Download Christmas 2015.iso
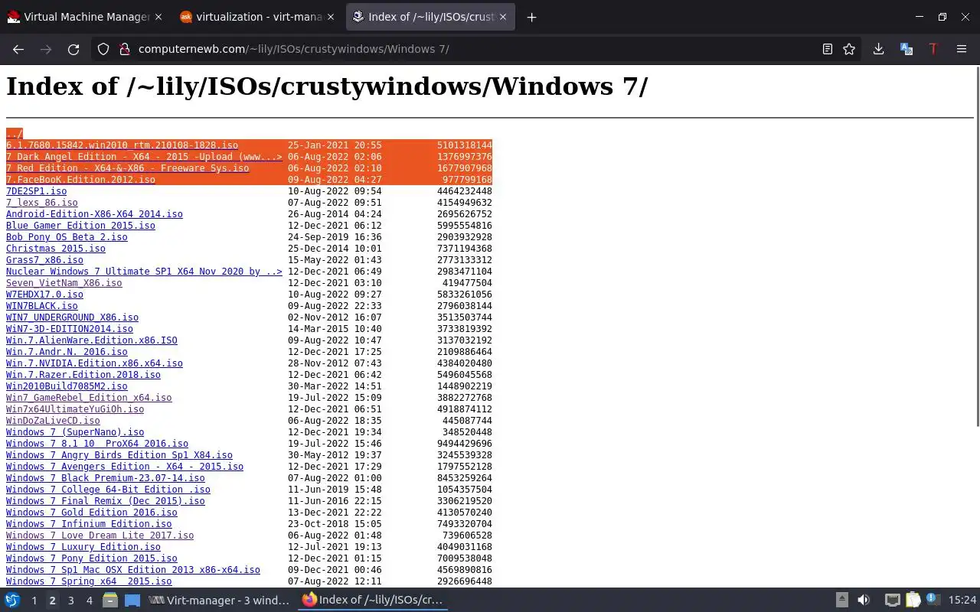This screenshot has width=980, height=612. [x=56, y=249]
